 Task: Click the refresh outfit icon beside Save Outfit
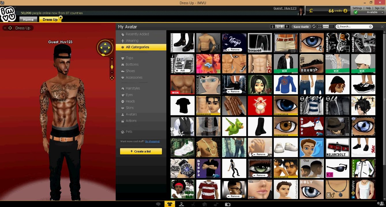pos(314,26)
